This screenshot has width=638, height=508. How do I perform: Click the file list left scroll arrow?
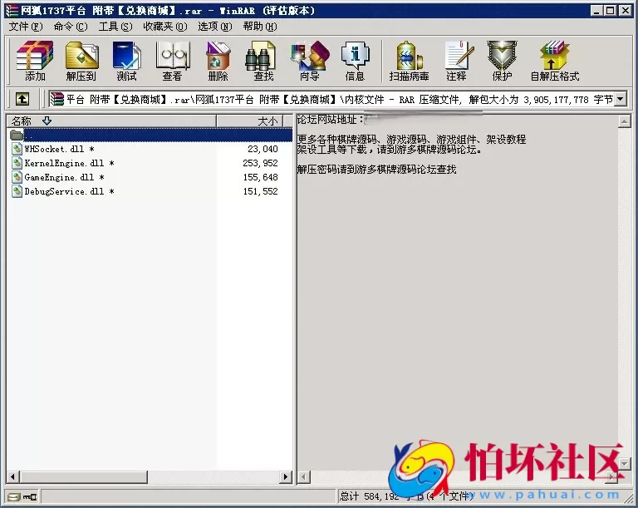[12, 476]
